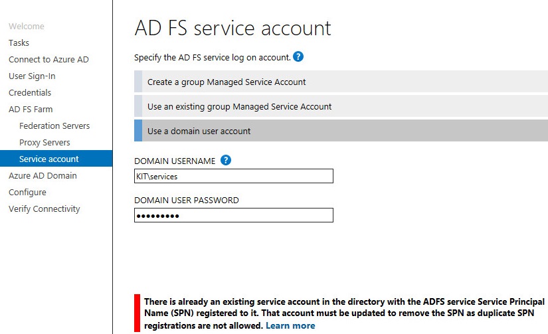Go to Welcome step in sidebar

tap(27, 26)
